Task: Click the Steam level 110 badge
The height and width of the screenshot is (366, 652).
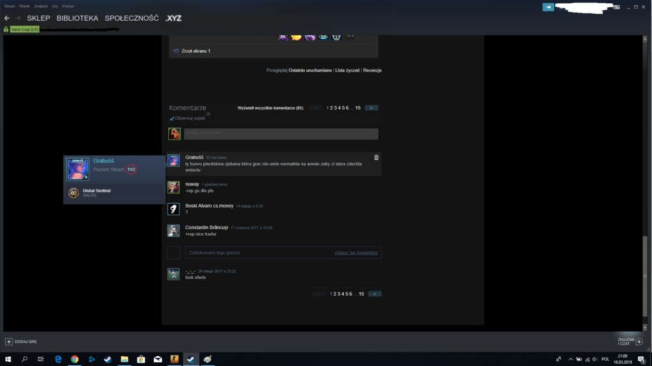Action: 131,169
